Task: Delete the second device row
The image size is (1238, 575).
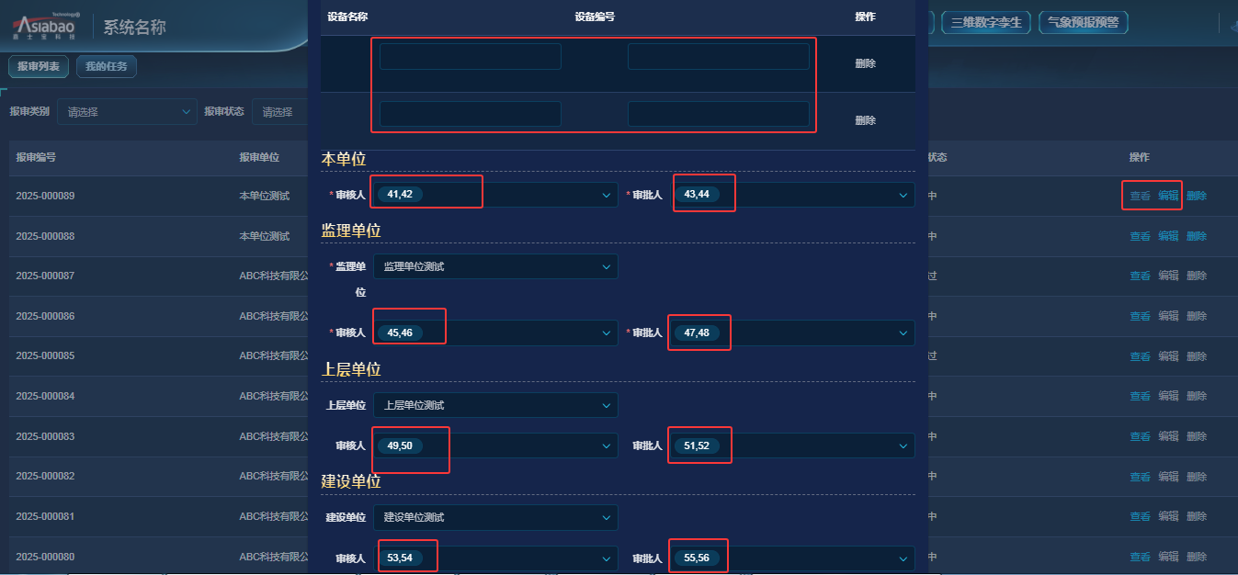Action: click(x=865, y=120)
